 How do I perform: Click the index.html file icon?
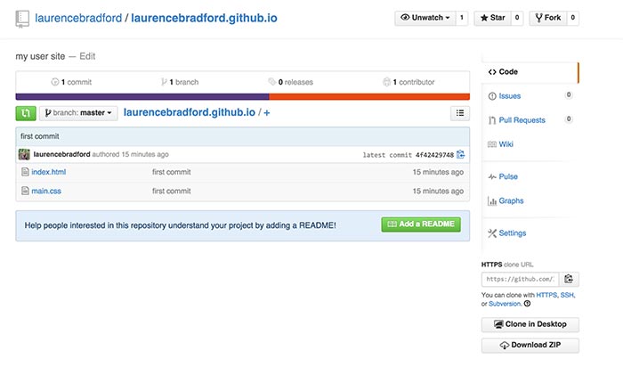[x=25, y=172]
